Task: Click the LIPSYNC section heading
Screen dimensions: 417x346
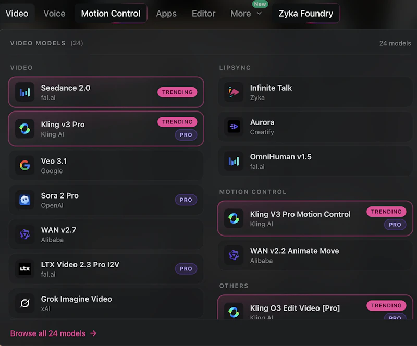Action: point(235,68)
